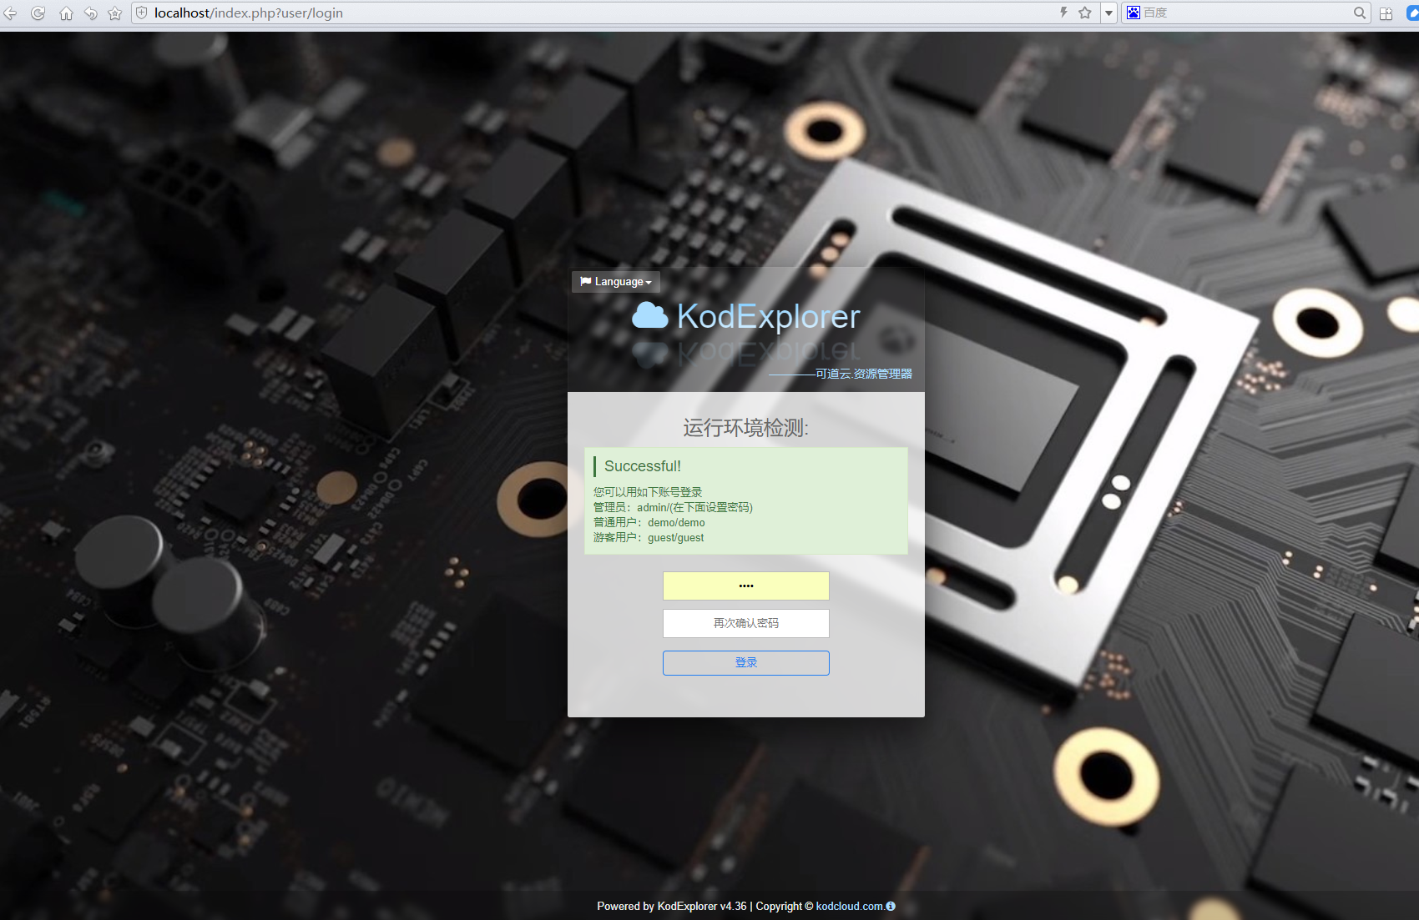1419x920 pixels.
Task: Click the shield icon in address bar
Action: tap(142, 13)
